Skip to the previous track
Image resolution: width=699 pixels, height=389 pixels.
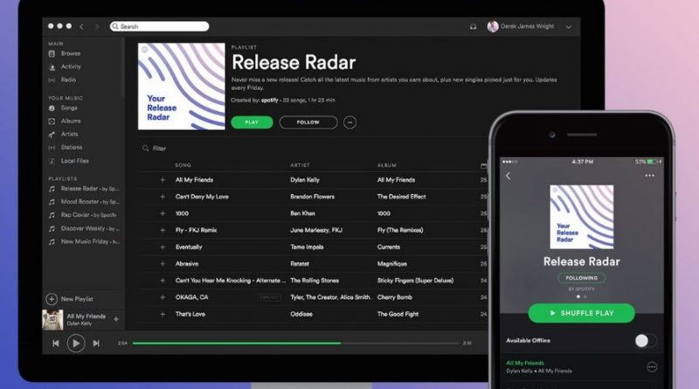(x=55, y=344)
